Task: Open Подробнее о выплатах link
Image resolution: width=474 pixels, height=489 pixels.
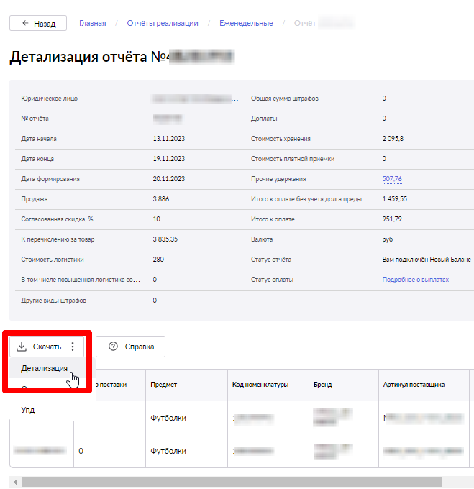Action: tap(415, 280)
